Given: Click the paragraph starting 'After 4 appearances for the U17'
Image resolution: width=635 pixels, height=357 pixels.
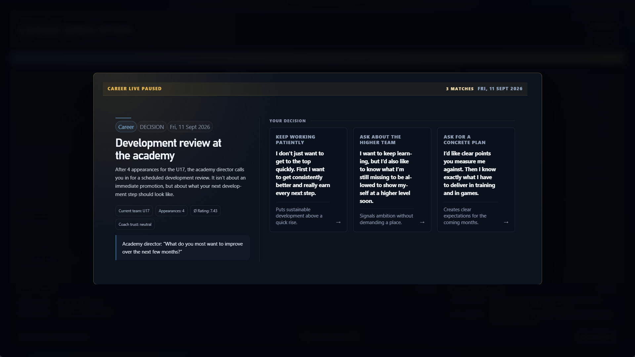Looking at the screenshot, I should tap(181, 182).
